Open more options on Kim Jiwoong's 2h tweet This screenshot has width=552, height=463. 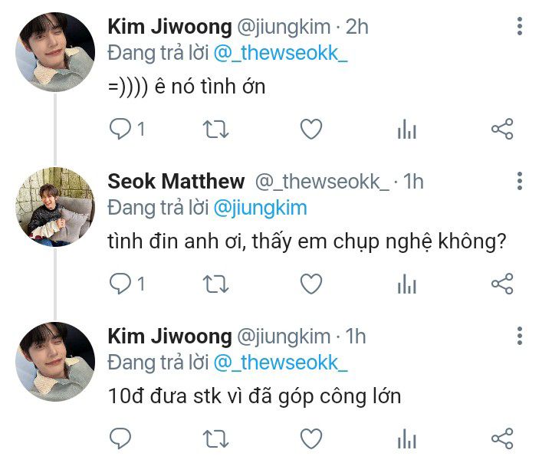pos(520,26)
